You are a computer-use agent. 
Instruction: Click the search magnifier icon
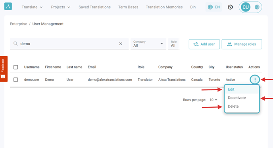15,44
